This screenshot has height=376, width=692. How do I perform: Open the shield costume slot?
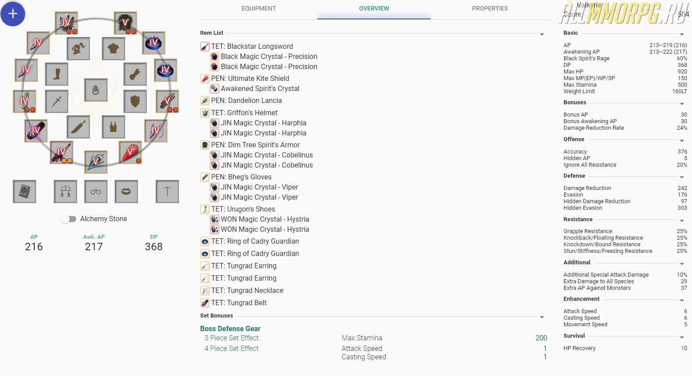click(135, 102)
